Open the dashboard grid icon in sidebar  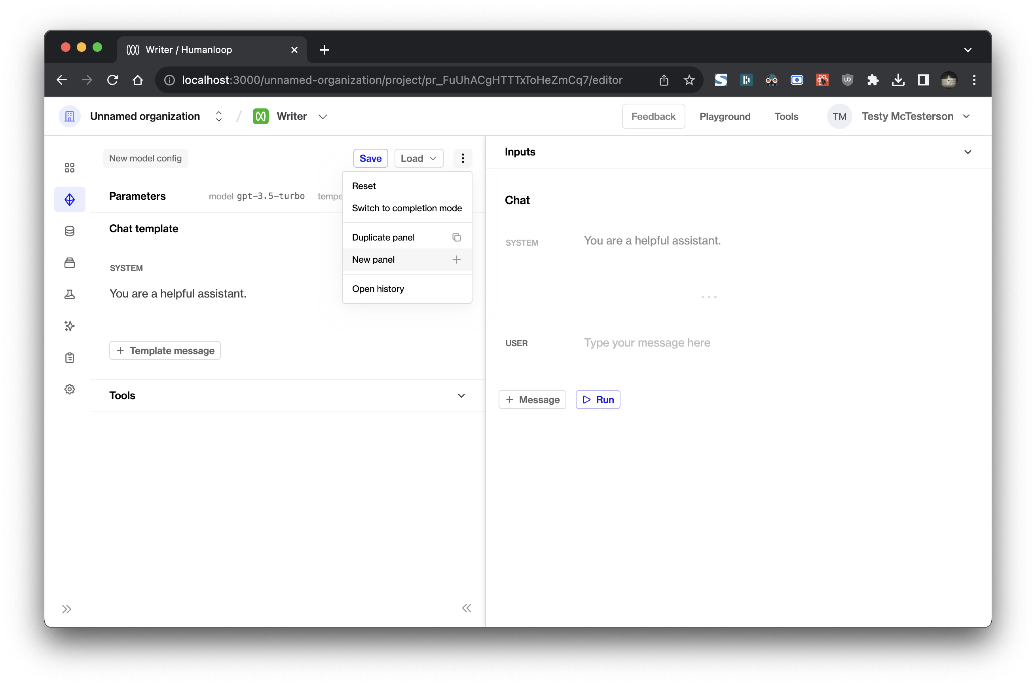[70, 168]
